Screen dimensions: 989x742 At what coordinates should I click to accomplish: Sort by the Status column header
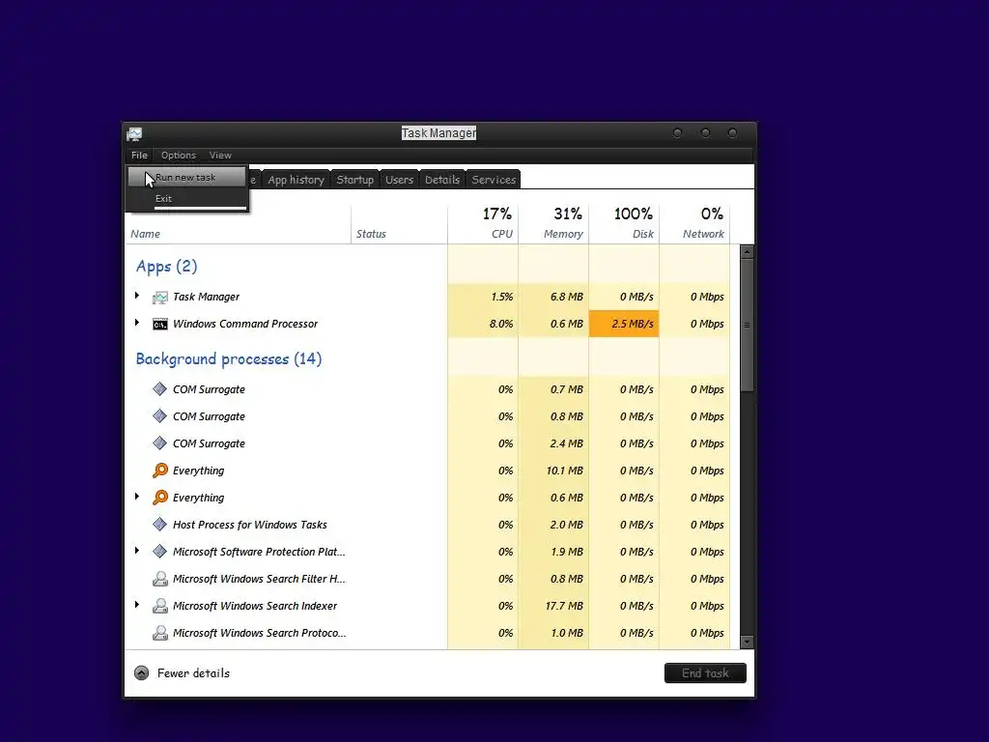pyautogui.click(x=399, y=224)
